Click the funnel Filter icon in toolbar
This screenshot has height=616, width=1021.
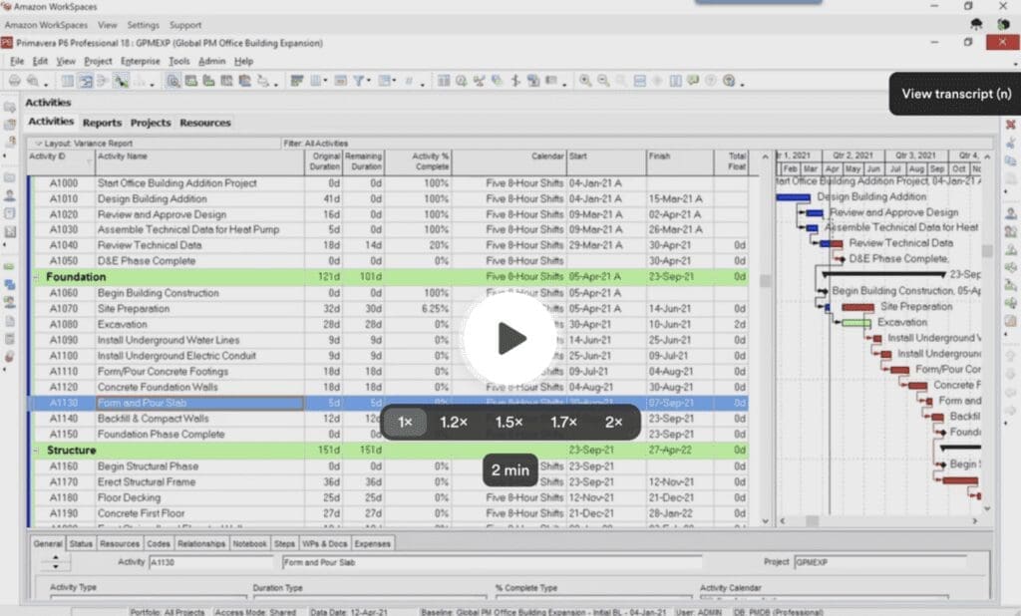point(358,81)
